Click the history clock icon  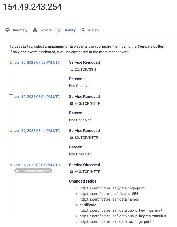59,30
